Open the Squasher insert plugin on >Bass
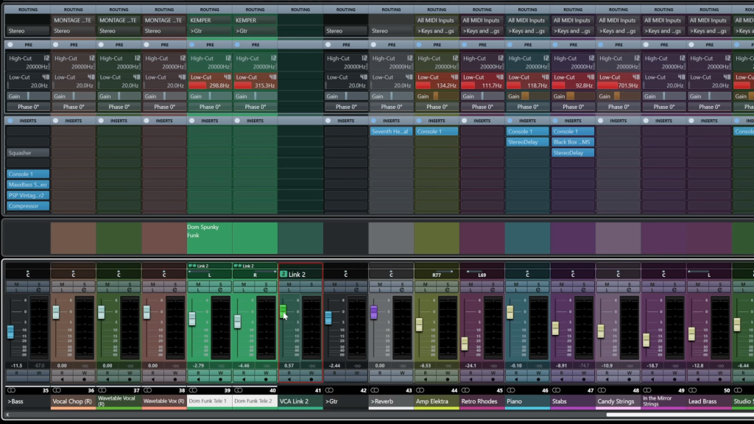This screenshot has height=424, width=754. (28, 153)
